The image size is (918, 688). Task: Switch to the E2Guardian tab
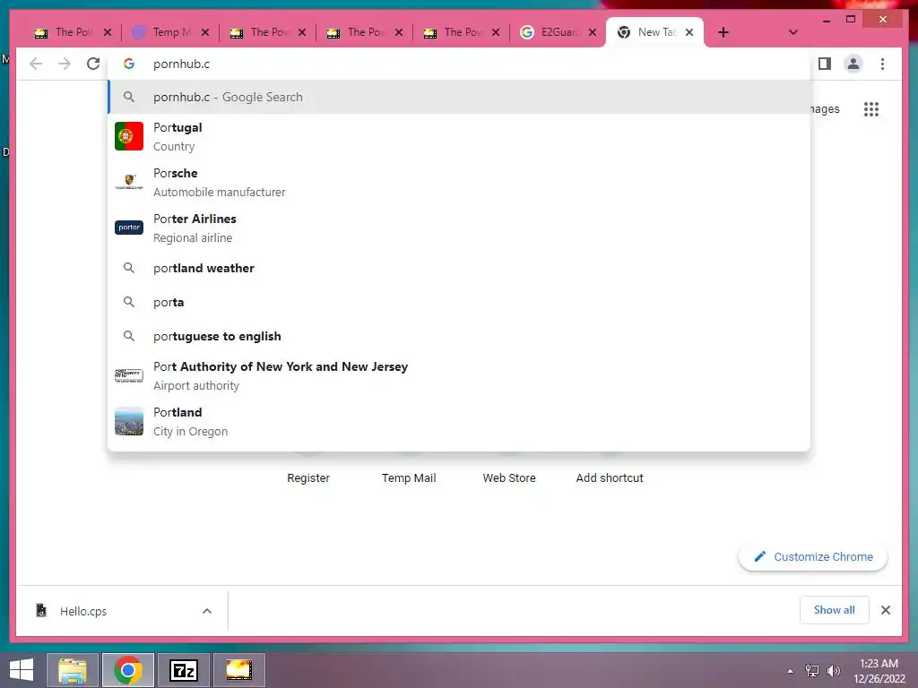pyautogui.click(x=557, y=32)
